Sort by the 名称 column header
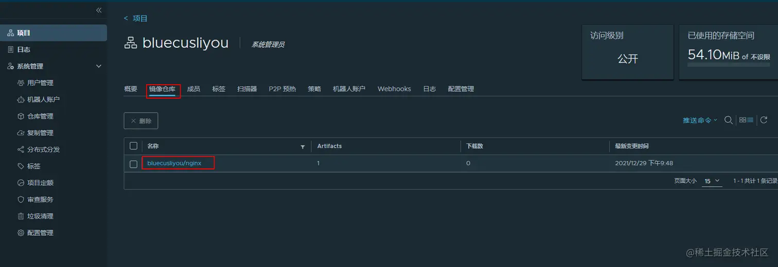778x267 pixels. point(153,146)
